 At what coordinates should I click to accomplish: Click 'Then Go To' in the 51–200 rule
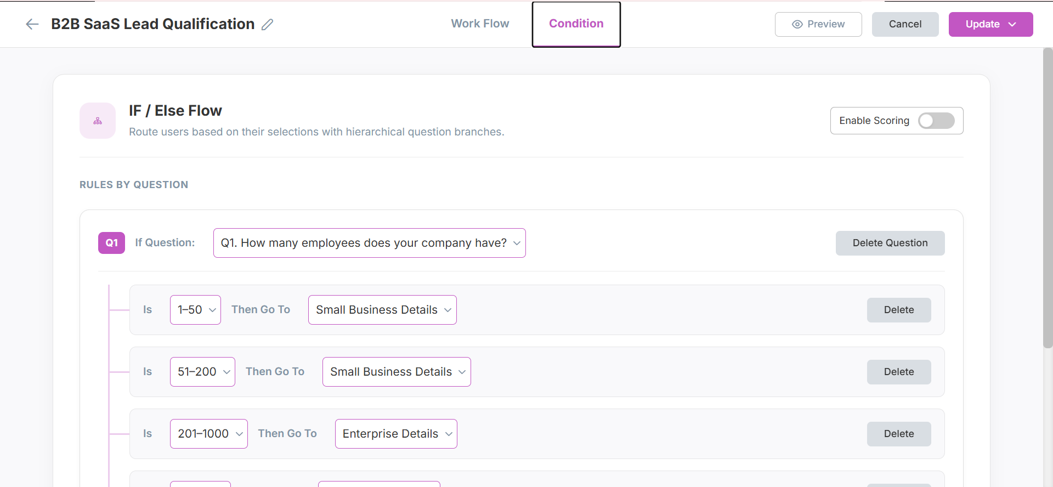click(x=275, y=372)
